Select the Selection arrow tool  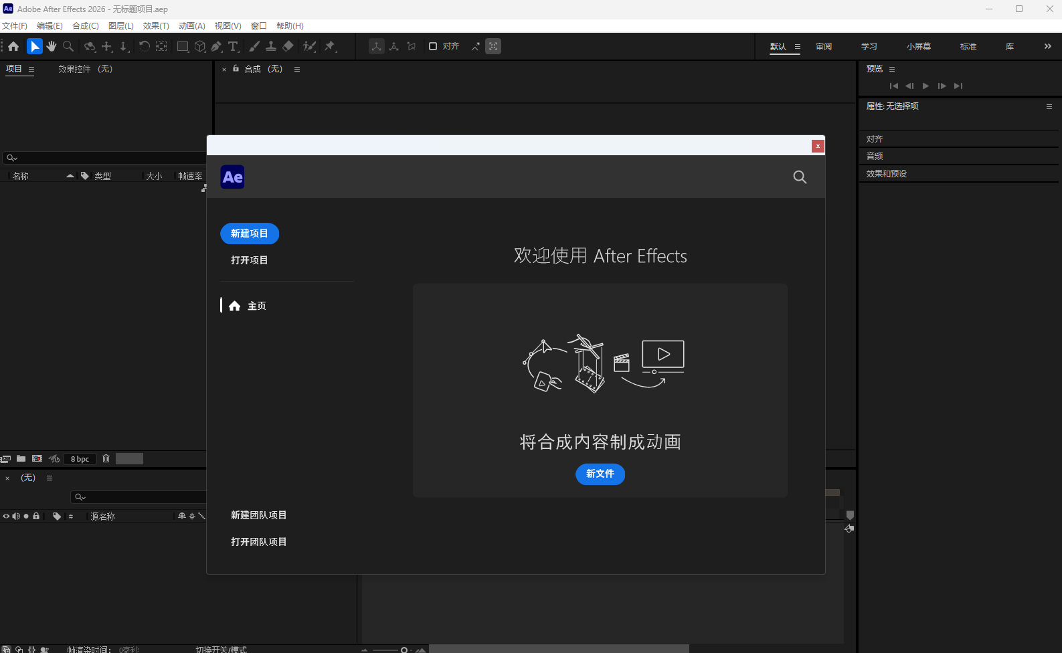pos(34,46)
